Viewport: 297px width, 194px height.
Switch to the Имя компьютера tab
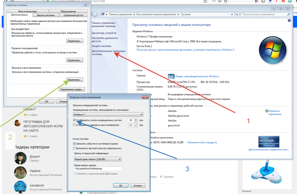click(27, 12)
